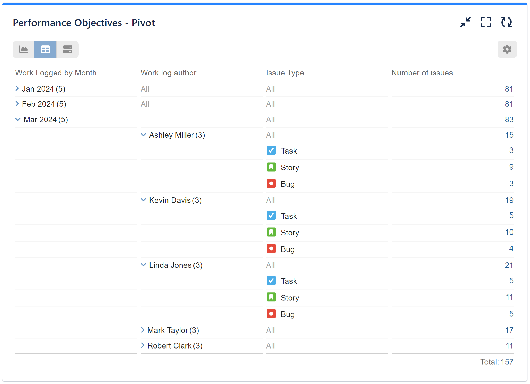Collapse Kevin Davis's breakdown
The image size is (530, 384).
[143, 200]
